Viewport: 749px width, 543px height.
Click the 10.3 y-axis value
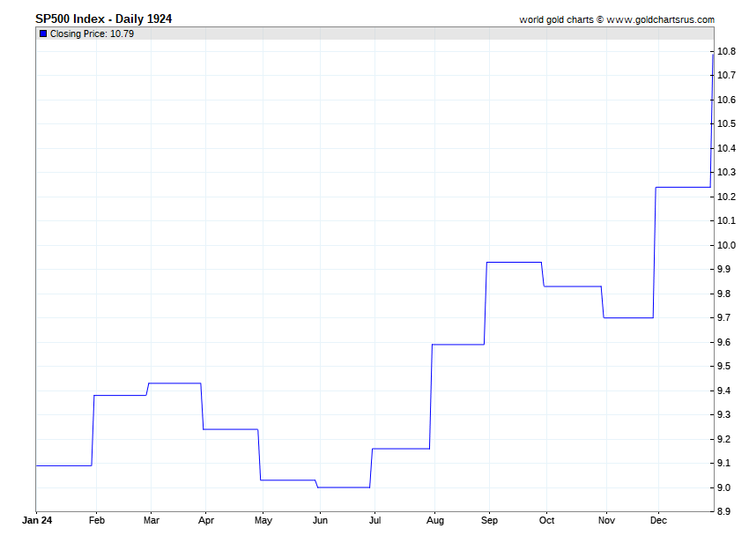click(x=726, y=172)
